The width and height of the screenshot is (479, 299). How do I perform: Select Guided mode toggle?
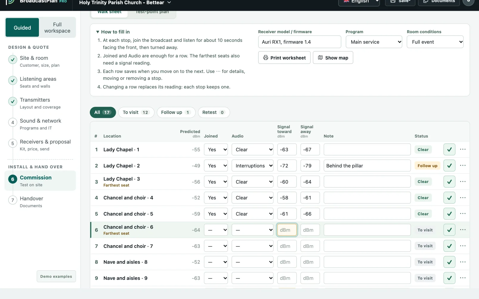(22, 28)
